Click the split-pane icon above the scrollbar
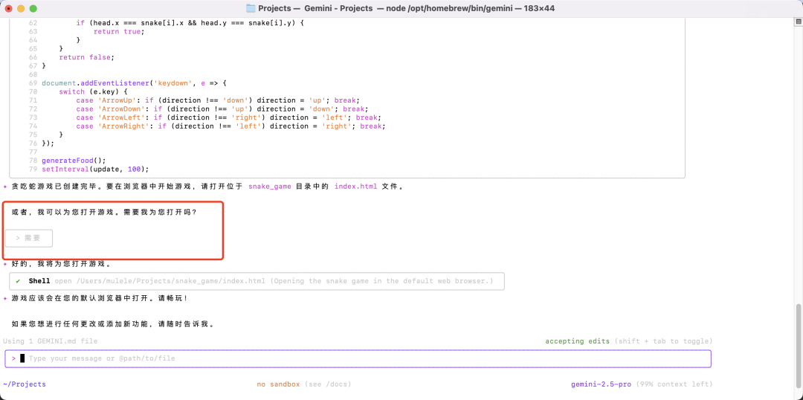 coord(799,22)
